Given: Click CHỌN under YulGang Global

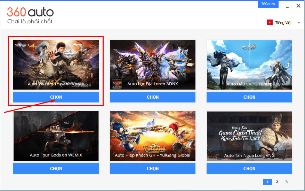Looking at the screenshot, I should pos(153,168).
